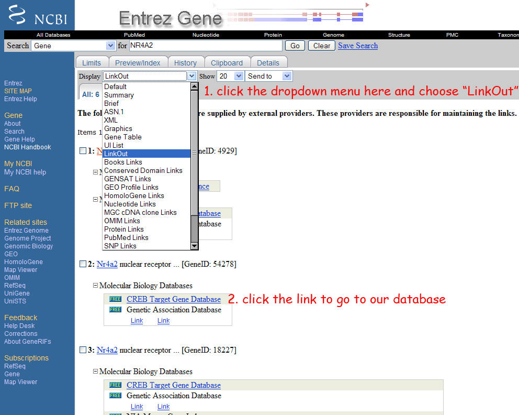Open SITE MAP sidebar link
This screenshot has height=415, width=519.
tap(18, 91)
